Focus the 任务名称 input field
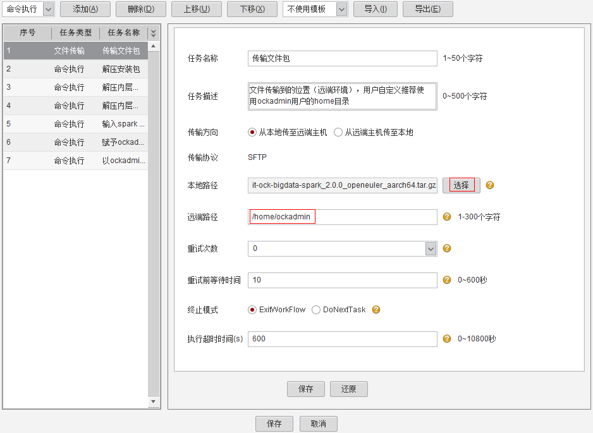 [342, 58]
